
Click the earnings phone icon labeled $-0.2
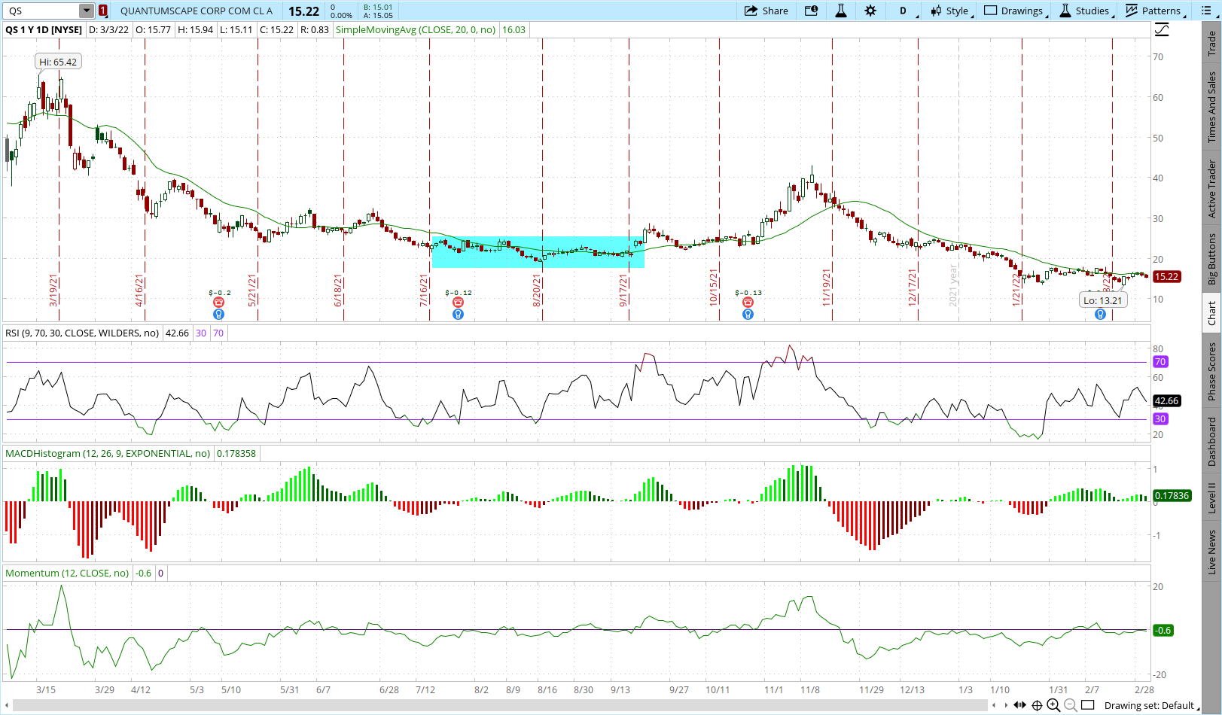(x=219, y=303)
